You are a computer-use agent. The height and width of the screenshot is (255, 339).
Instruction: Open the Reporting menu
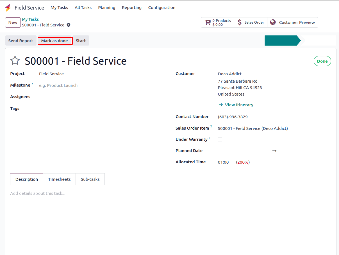click(131, 8)
